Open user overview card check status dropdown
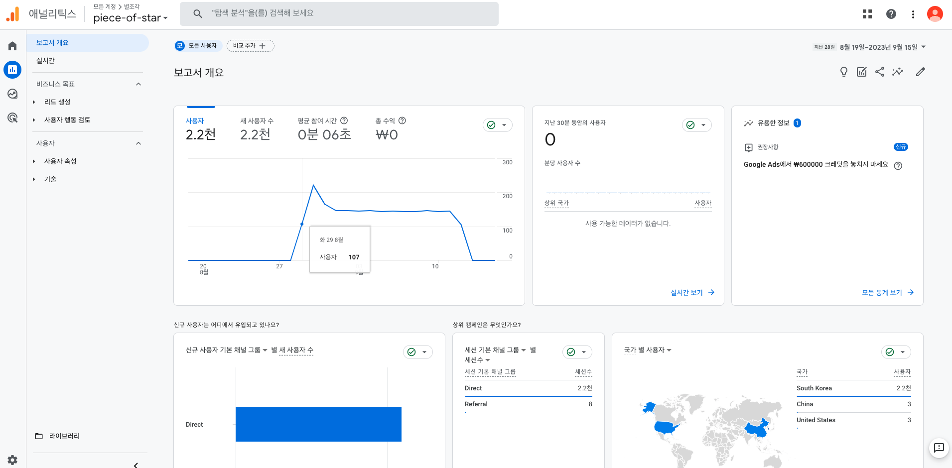 [498, 125]
